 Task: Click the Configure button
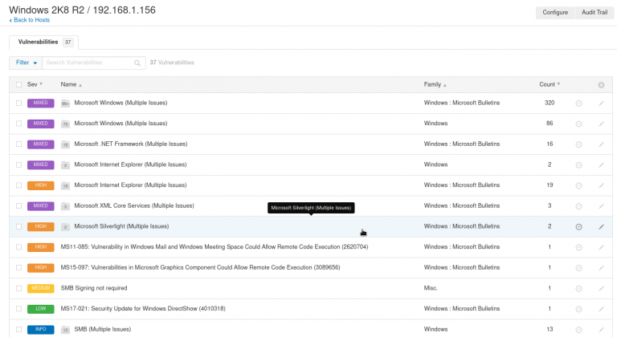555,12
